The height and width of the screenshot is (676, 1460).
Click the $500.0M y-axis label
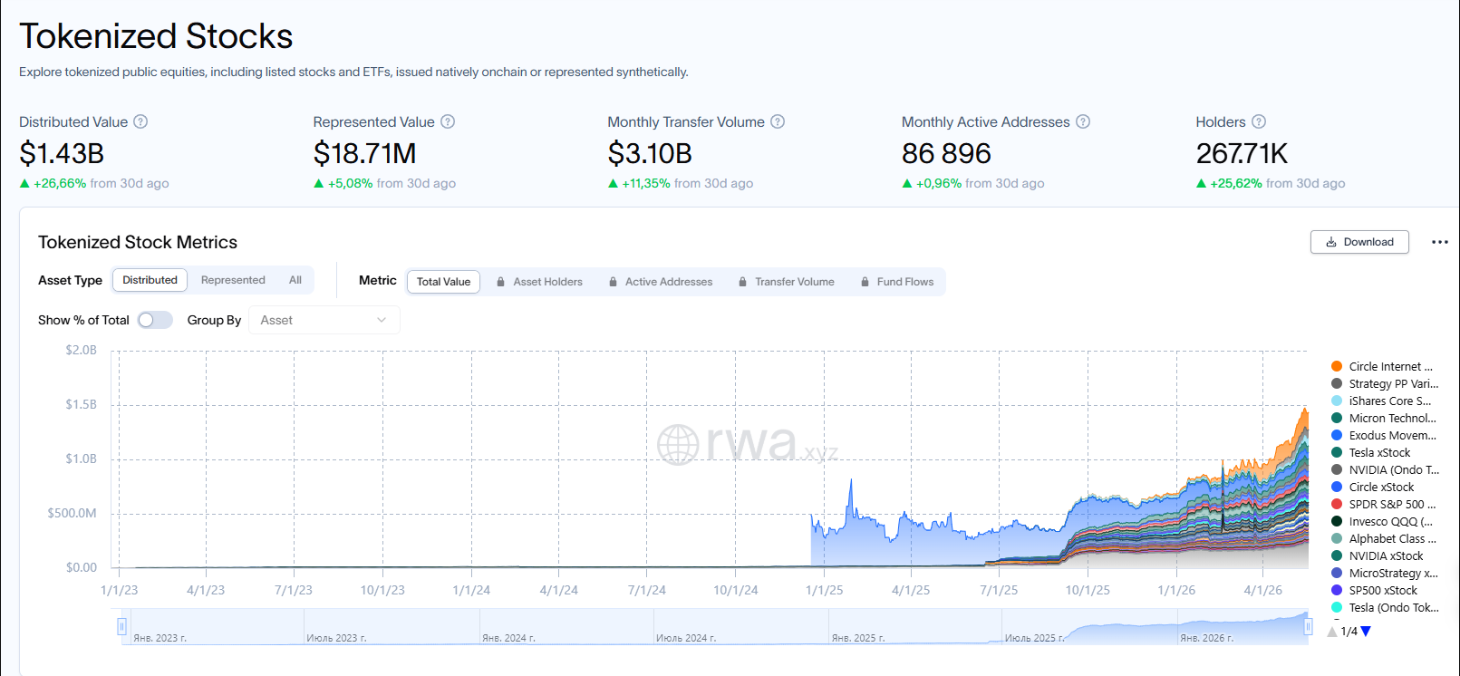pyautogui.click(x=73, y=513)
